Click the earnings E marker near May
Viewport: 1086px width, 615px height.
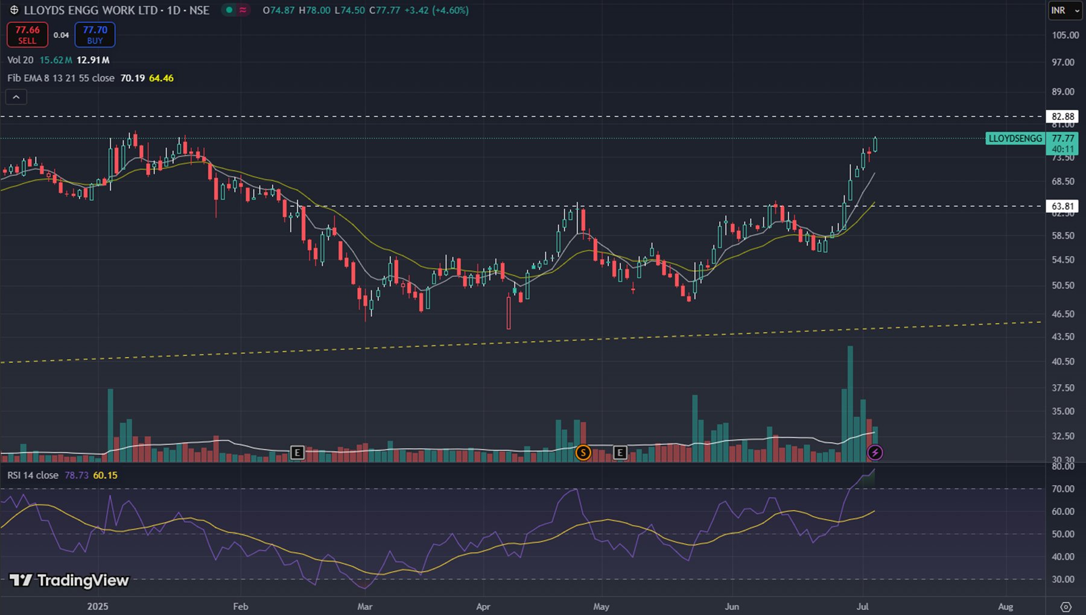(620, 452)
